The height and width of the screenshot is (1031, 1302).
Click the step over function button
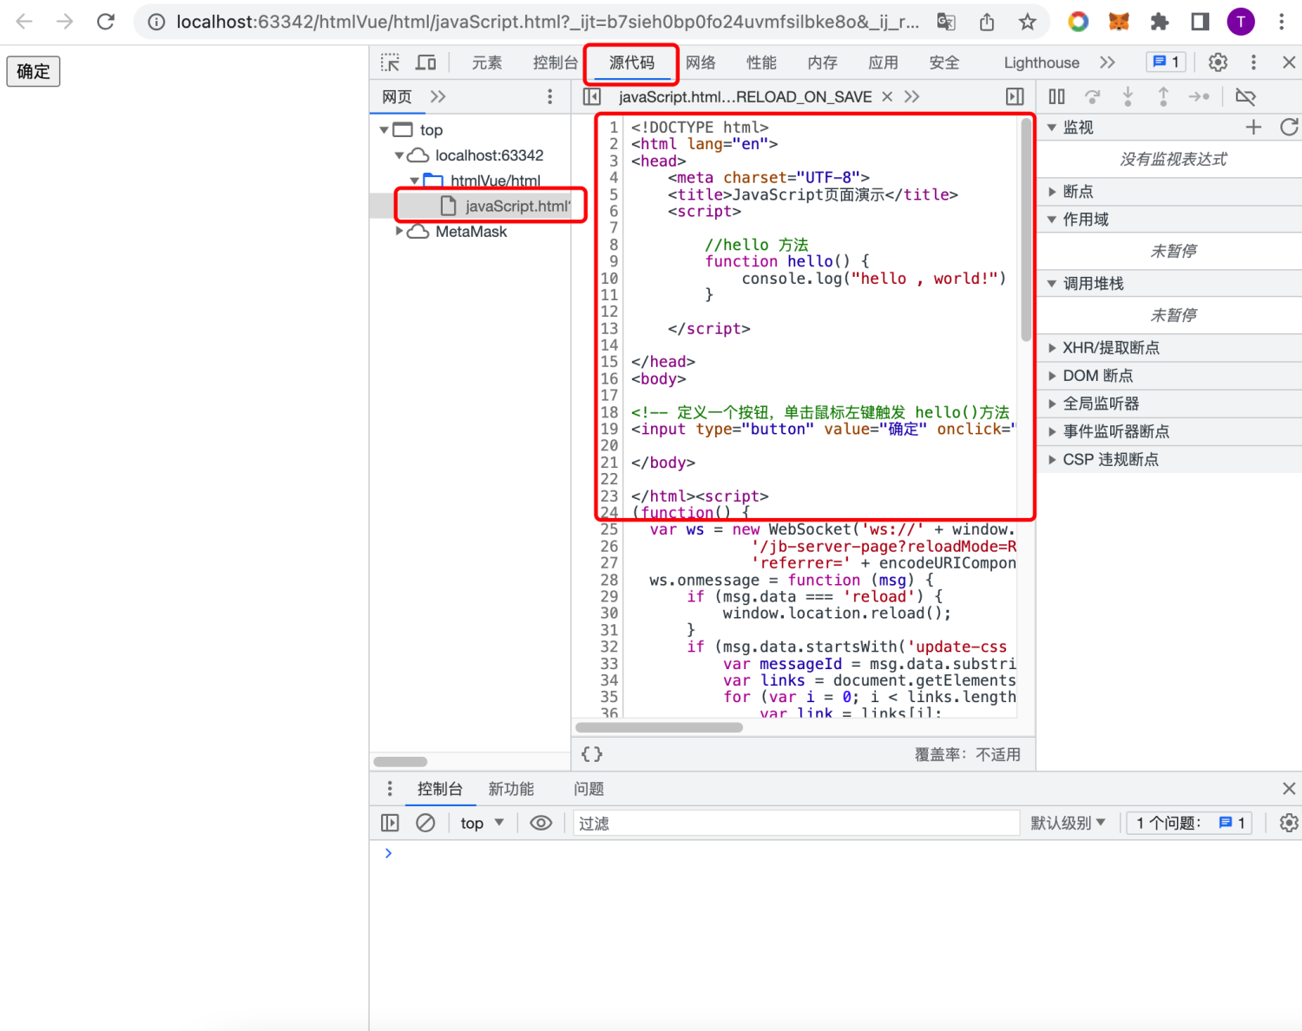pos(1093,96)
